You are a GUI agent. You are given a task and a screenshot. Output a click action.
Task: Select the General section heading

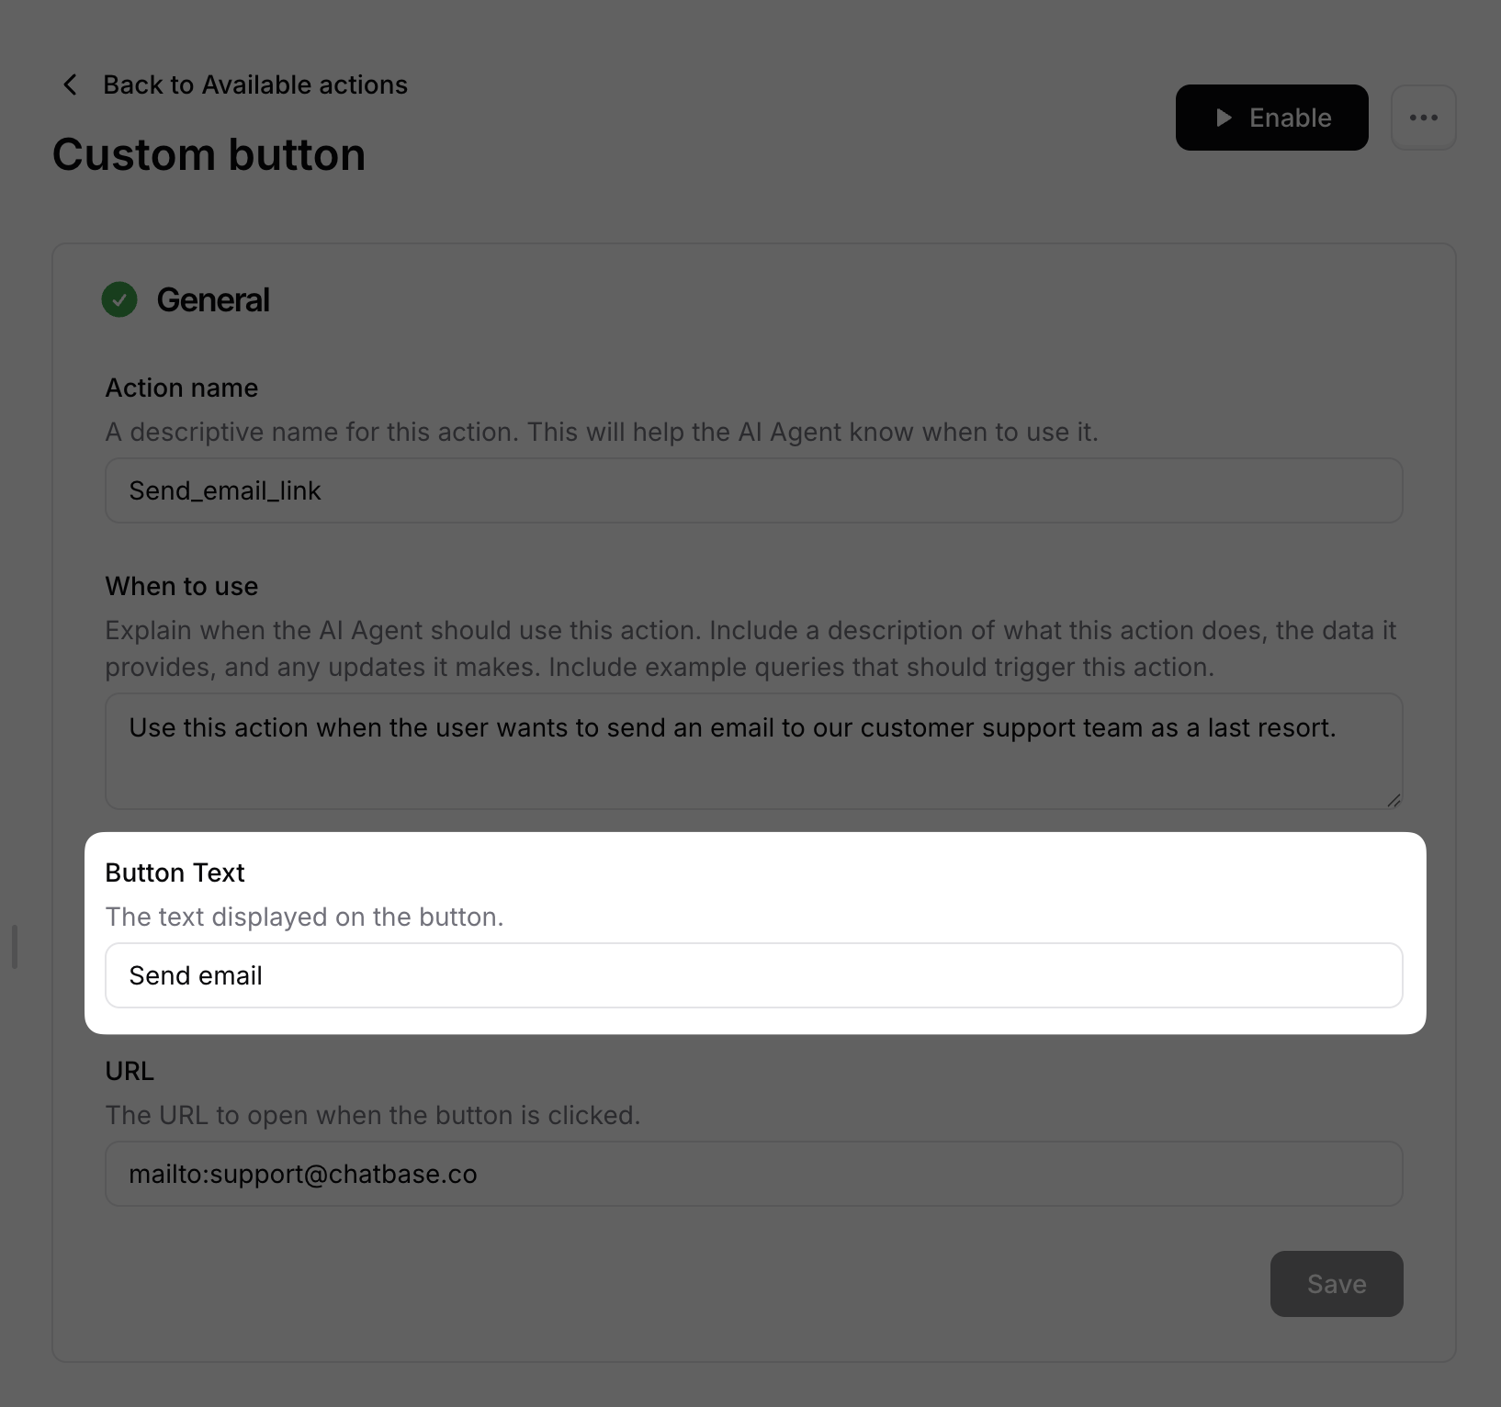click(213, 299)
